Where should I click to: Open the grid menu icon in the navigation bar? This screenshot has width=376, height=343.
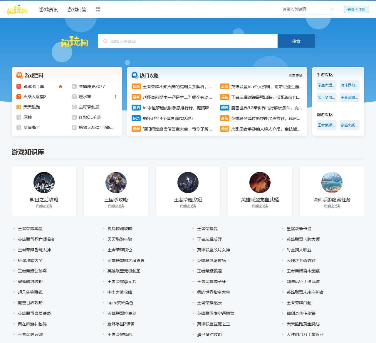click(98, 10)
